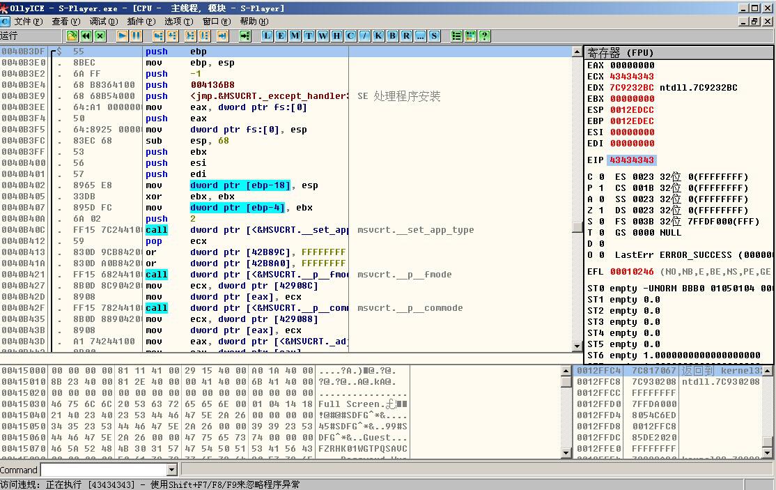Click disassembly scrollbar up arrow
This screenshot has width=776, height=490.
577,52
